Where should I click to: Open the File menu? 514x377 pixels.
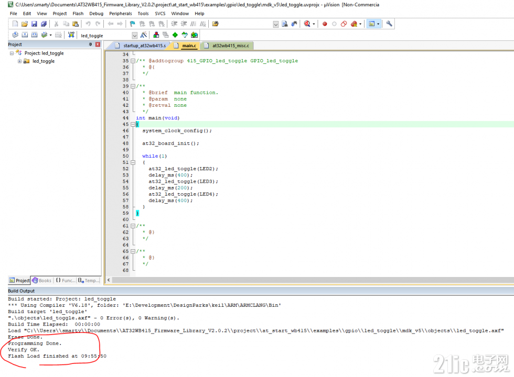click(14, 14)
